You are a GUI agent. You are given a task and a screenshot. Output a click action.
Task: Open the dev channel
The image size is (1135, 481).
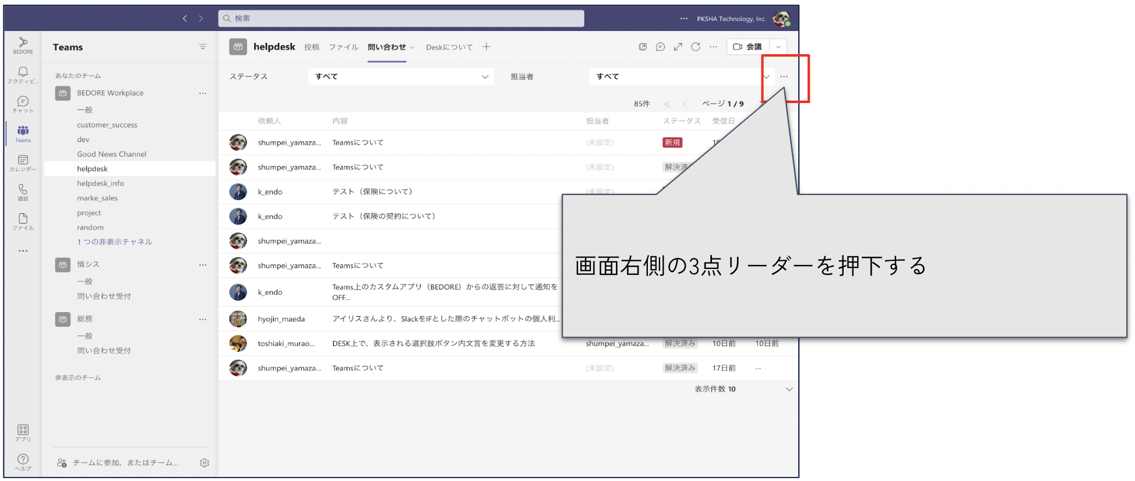[x=83, y=139]
